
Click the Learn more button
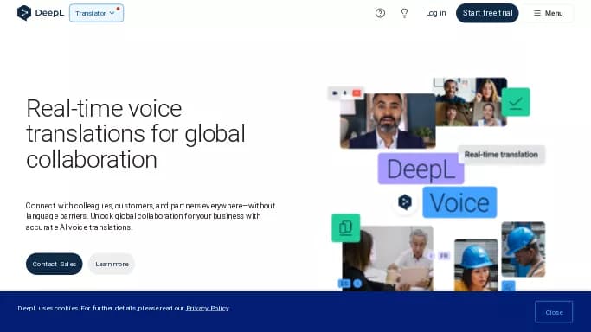click(x=112, y=264)
